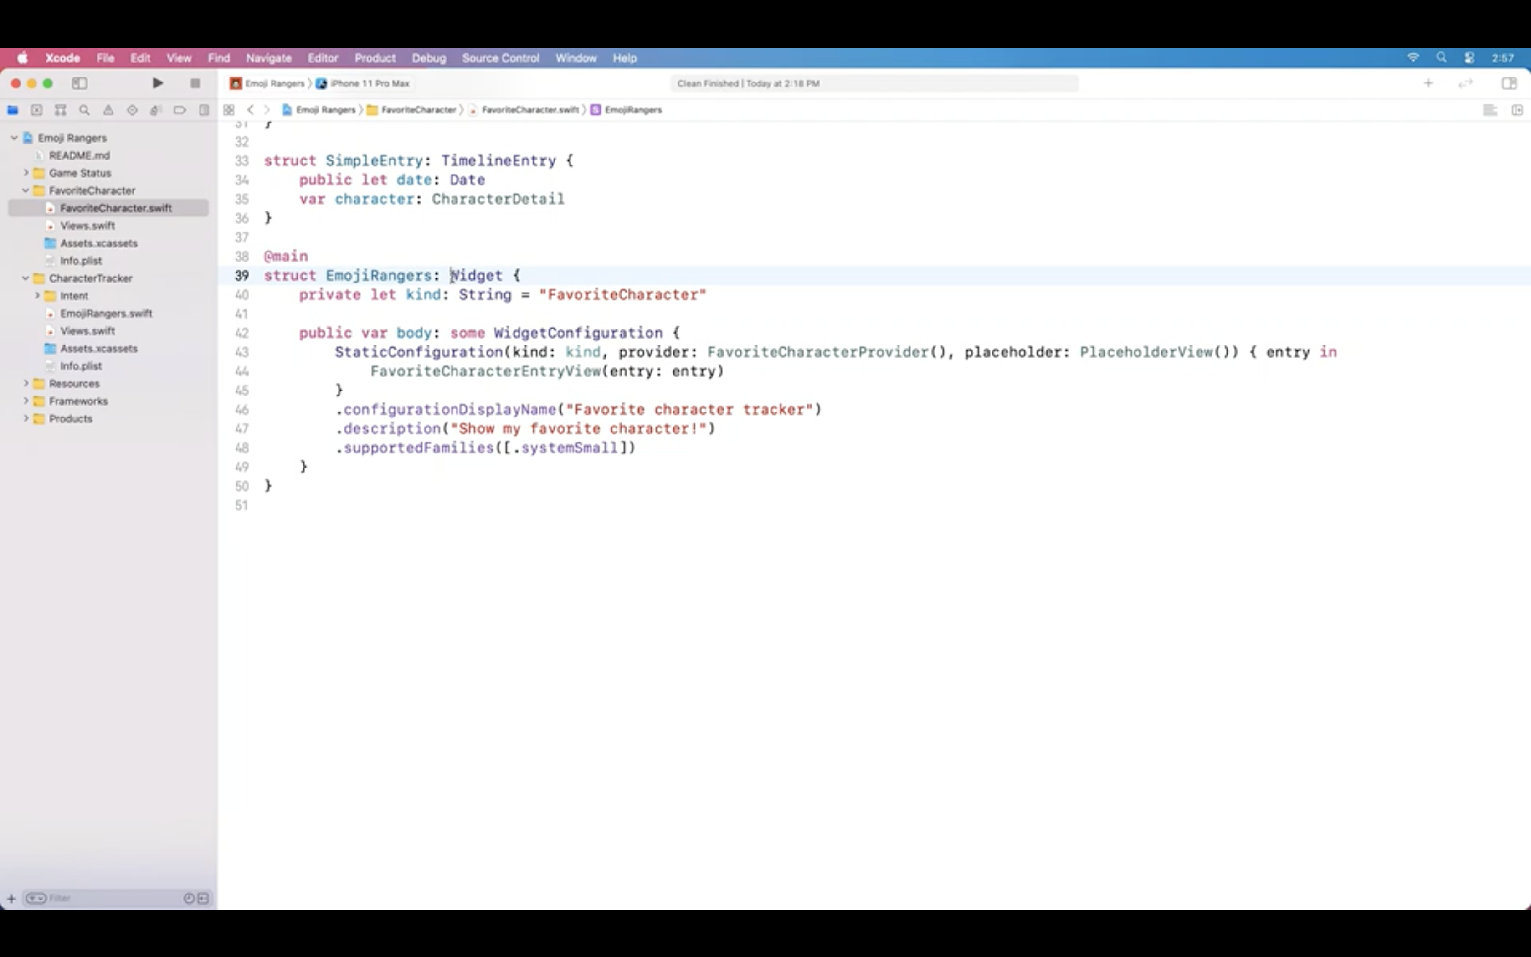Toggle recent files filter at bottom
The height and width of the screenshot is (957, 1531).
pyautogui.click(x=189, y=898)
